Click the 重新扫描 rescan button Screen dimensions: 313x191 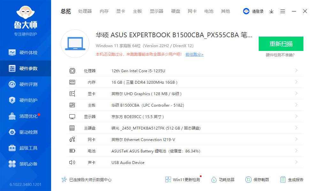pyautogui.click(x=280, y=44)
